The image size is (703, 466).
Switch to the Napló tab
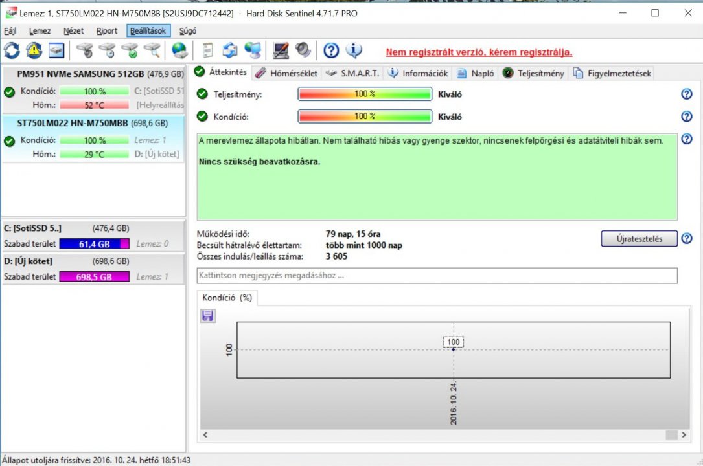pos(476,73)
